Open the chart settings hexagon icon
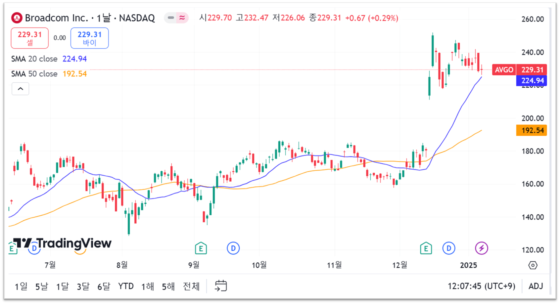Image resolution: width=560 pixels, height=304 pixels. pyautogui.click(x=533, y=265)
